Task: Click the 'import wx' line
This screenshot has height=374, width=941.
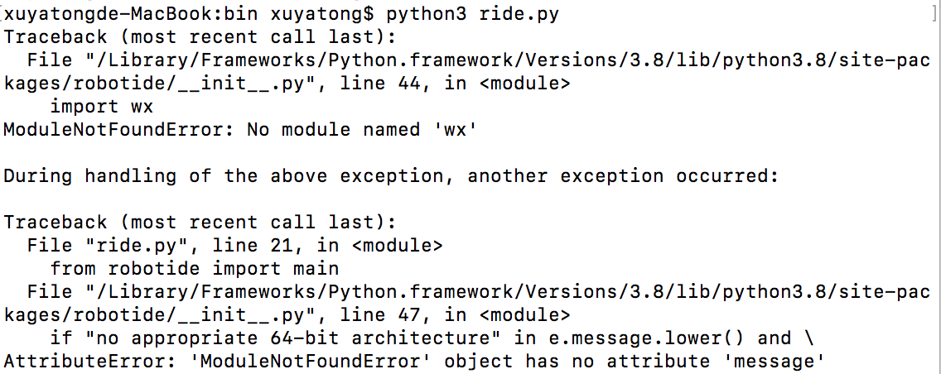Action: pyautogui.click(x=102, y=107)
